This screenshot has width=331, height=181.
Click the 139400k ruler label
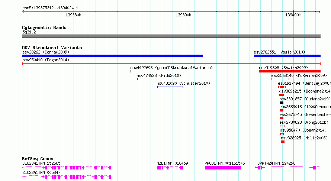click(293, 15)
